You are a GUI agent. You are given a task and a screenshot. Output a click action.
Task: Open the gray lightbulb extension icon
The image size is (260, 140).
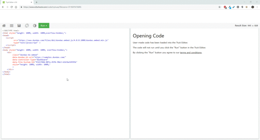pyautogui.click(x=242, y=7)
